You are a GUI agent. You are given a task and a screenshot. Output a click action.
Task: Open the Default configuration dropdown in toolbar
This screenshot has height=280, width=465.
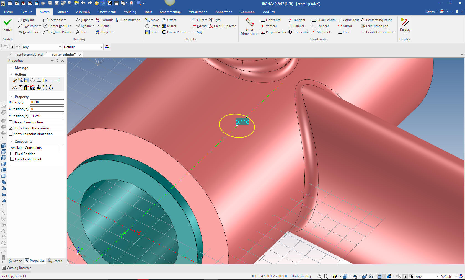101,47
